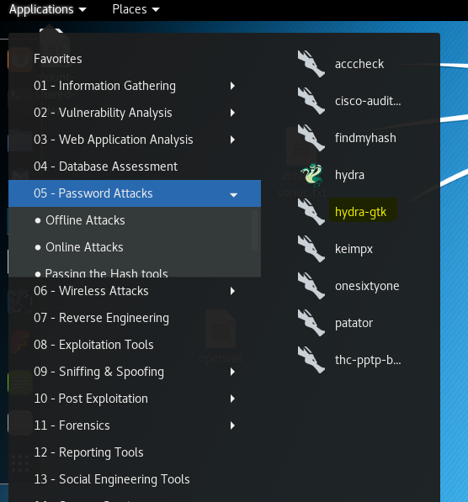Collapse the 05 - Password Attacks arrow

[x=234, y=194]
